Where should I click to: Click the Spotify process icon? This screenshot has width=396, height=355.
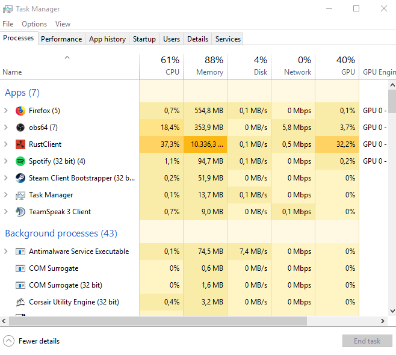click(x=20, y=161)
